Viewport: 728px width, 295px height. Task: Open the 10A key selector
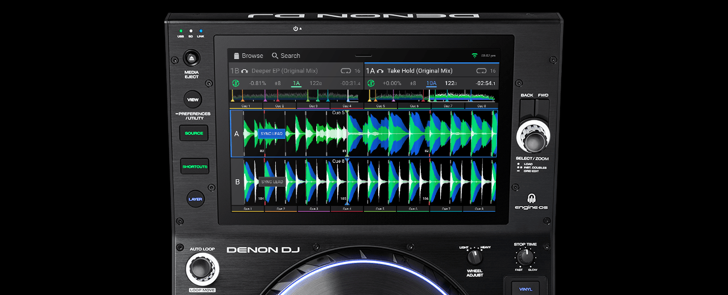coord(431,83)
